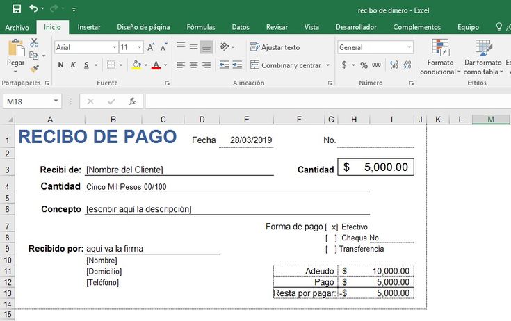The height and width of the screenshot is (321, 511).
Task: Expand the Pegar dropdown arrow
Action: click(x=15, y=72)
